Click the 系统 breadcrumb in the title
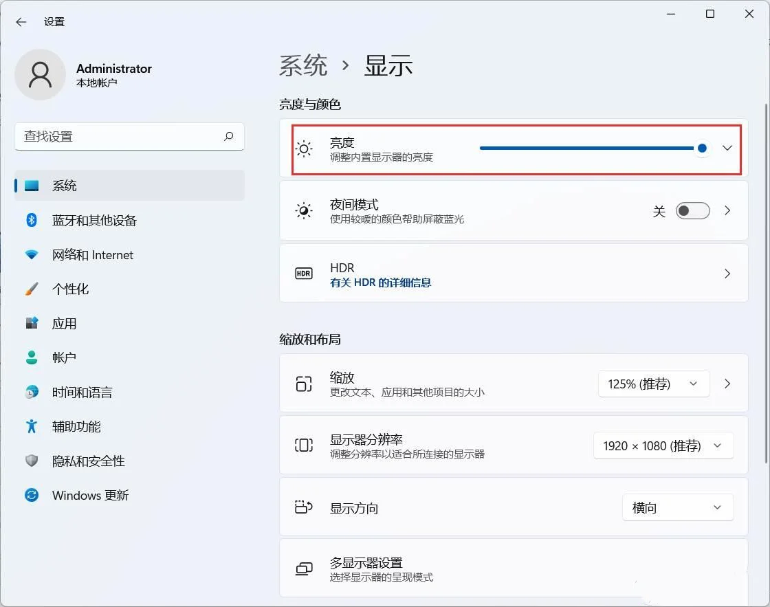Viewport: 770px width, 607px height. [303, 65]
